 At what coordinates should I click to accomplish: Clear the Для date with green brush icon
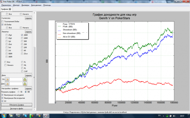25,84
